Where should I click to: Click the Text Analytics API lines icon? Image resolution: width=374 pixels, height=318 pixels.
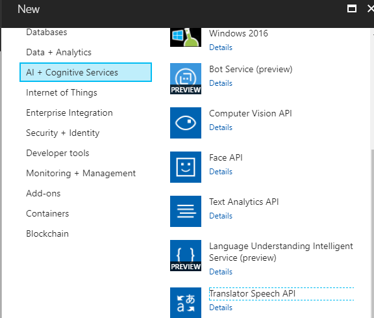pyautogui.click(x=185, y=211)
